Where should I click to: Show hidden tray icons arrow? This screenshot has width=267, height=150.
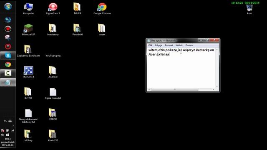coord(13,126)
